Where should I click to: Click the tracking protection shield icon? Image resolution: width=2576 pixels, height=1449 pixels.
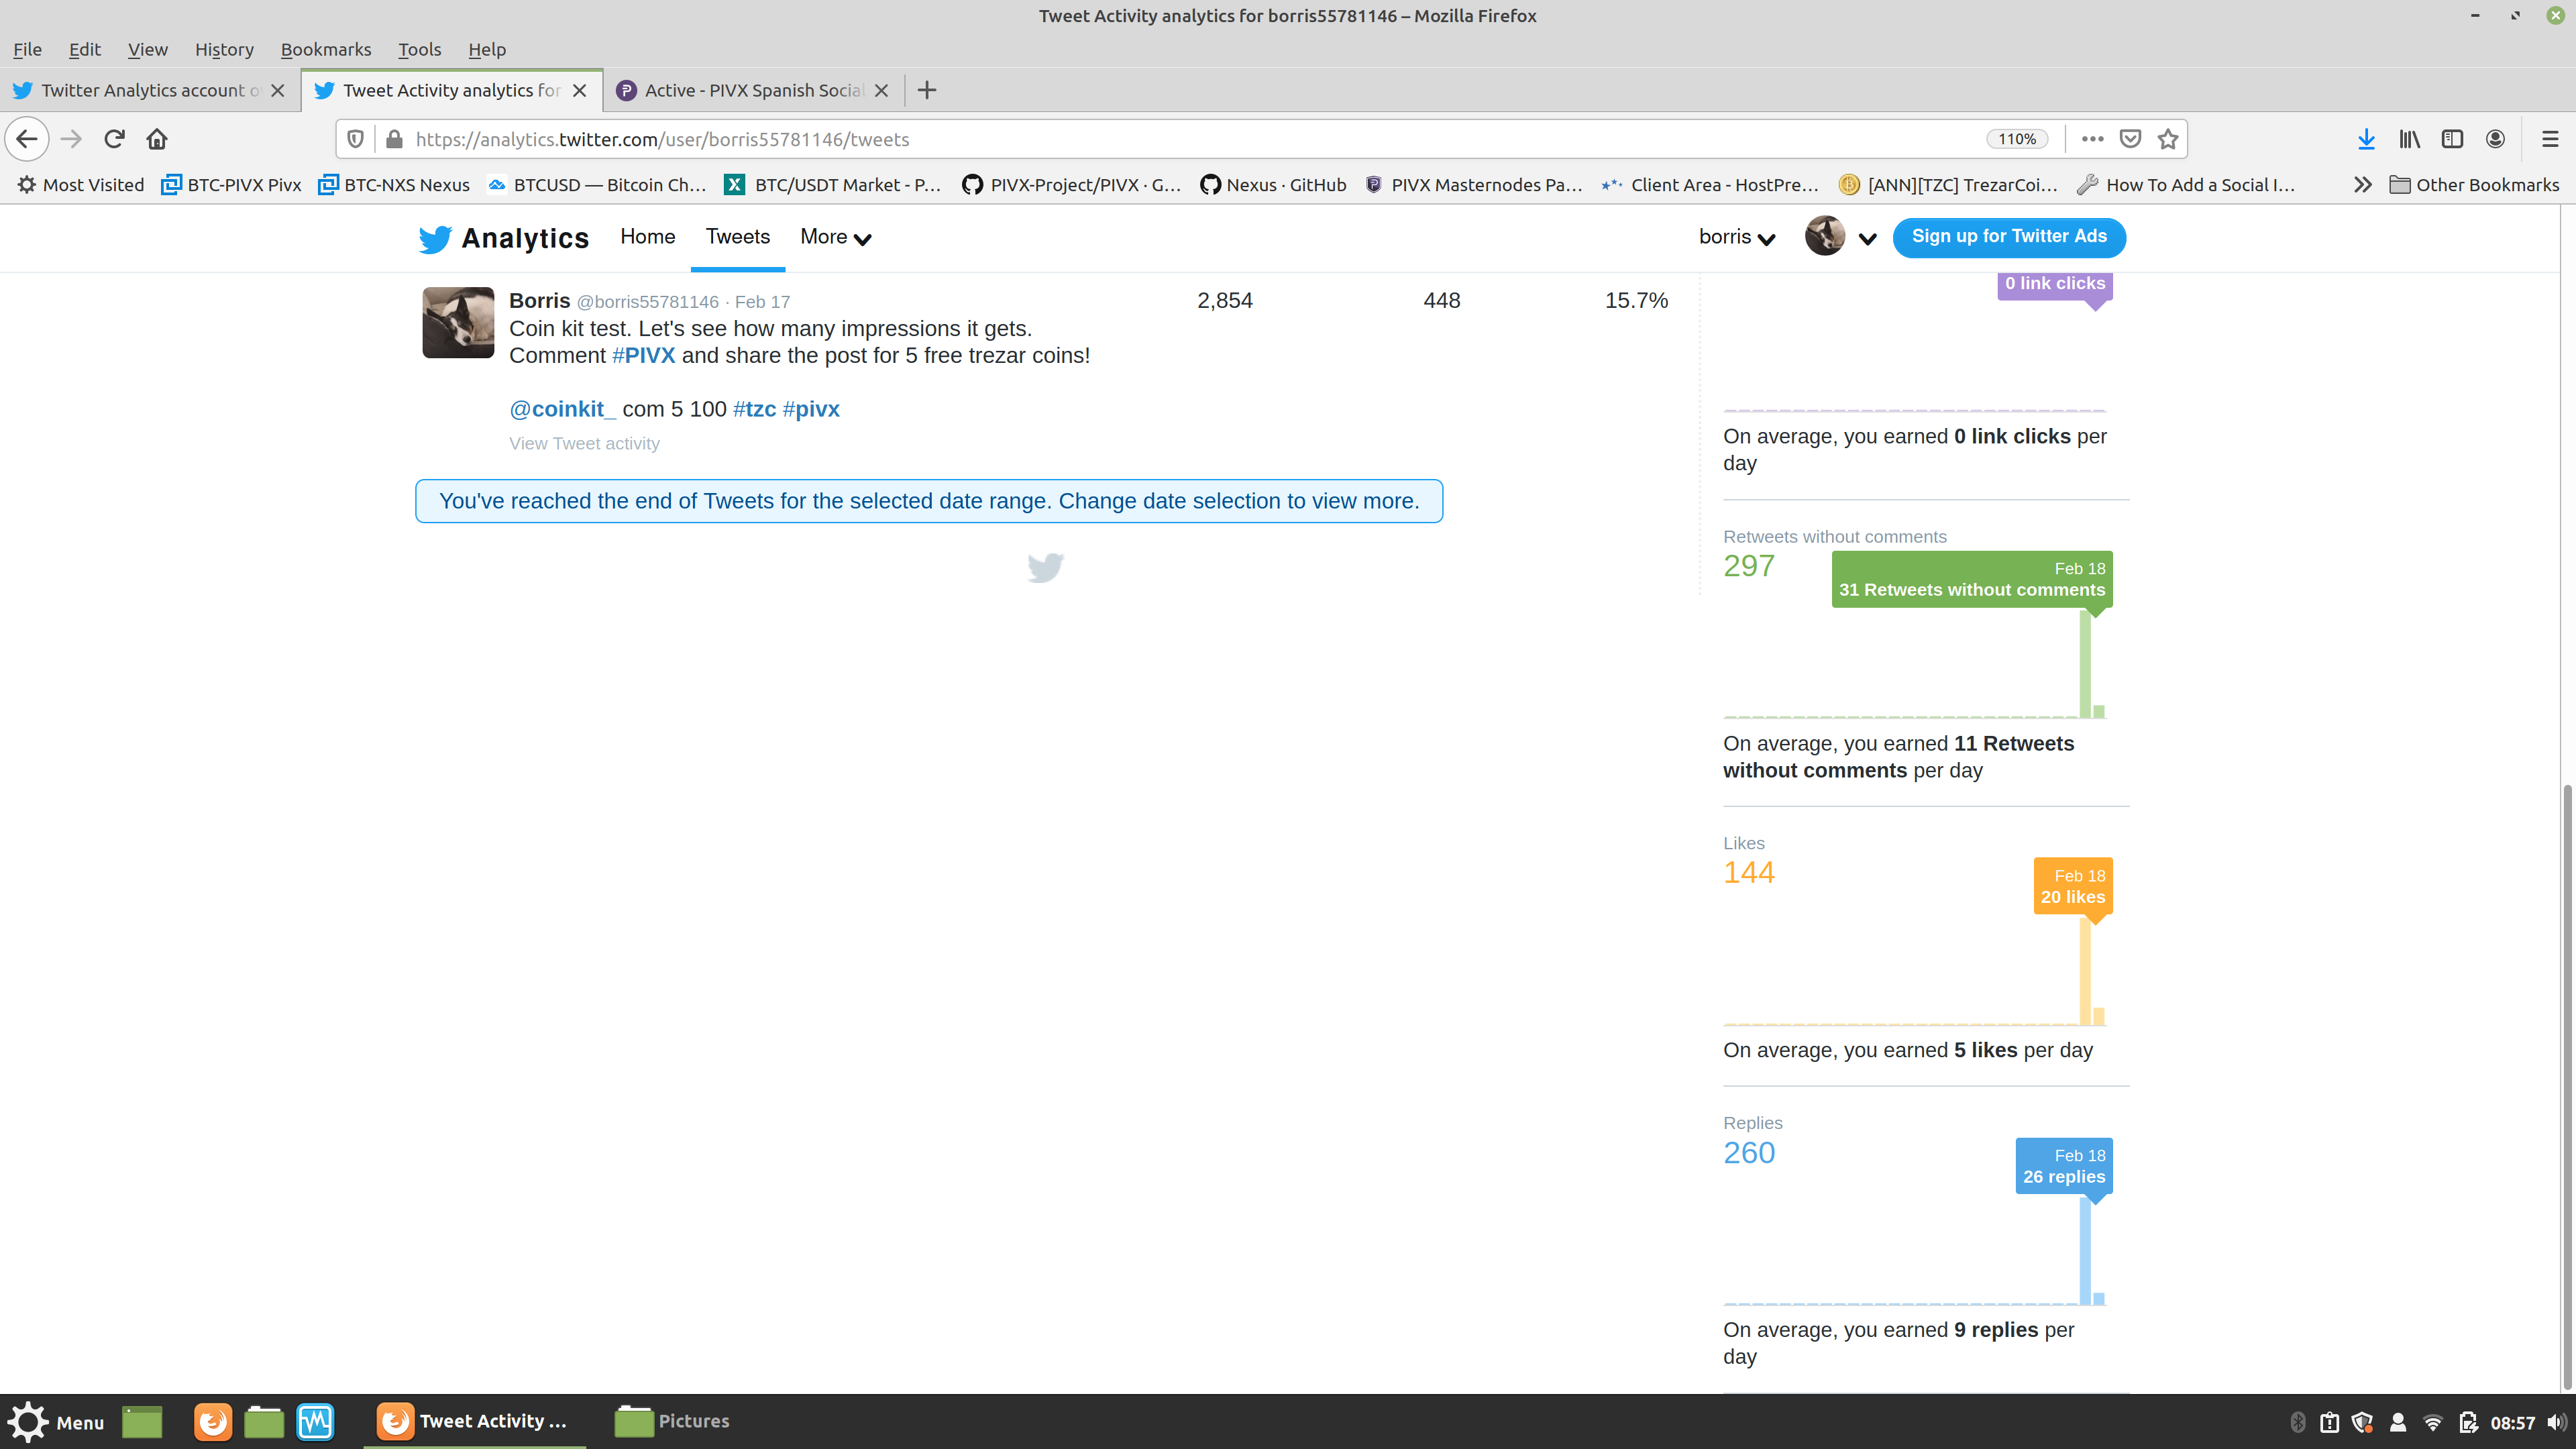(355, 139)
